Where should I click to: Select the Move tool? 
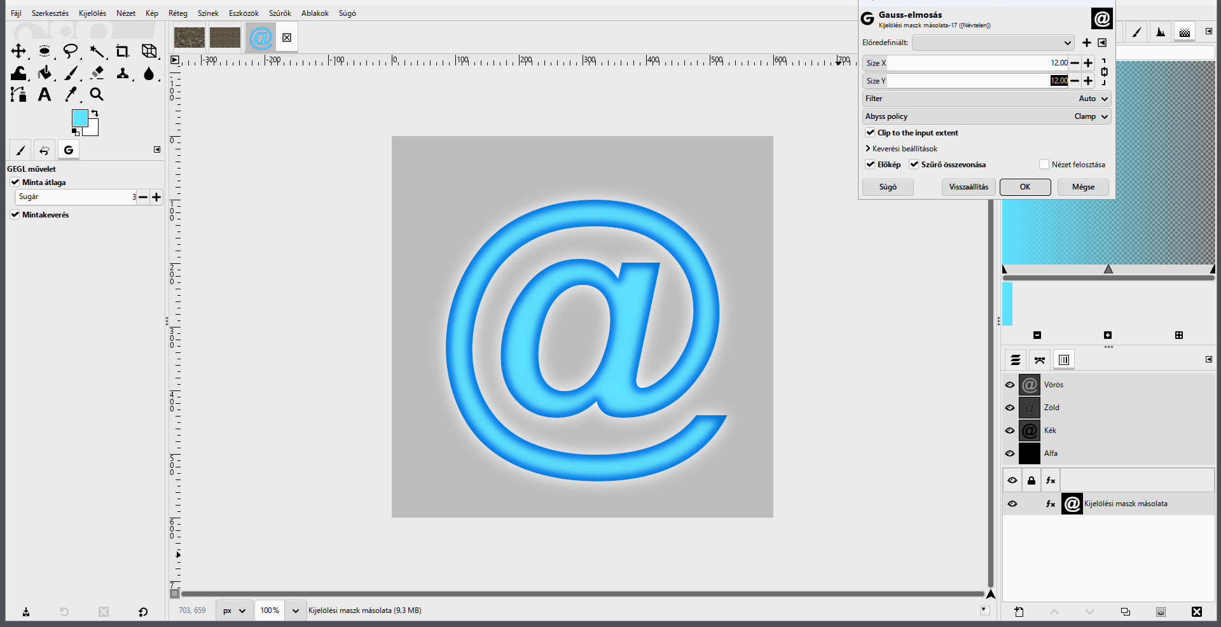[18, 52]
